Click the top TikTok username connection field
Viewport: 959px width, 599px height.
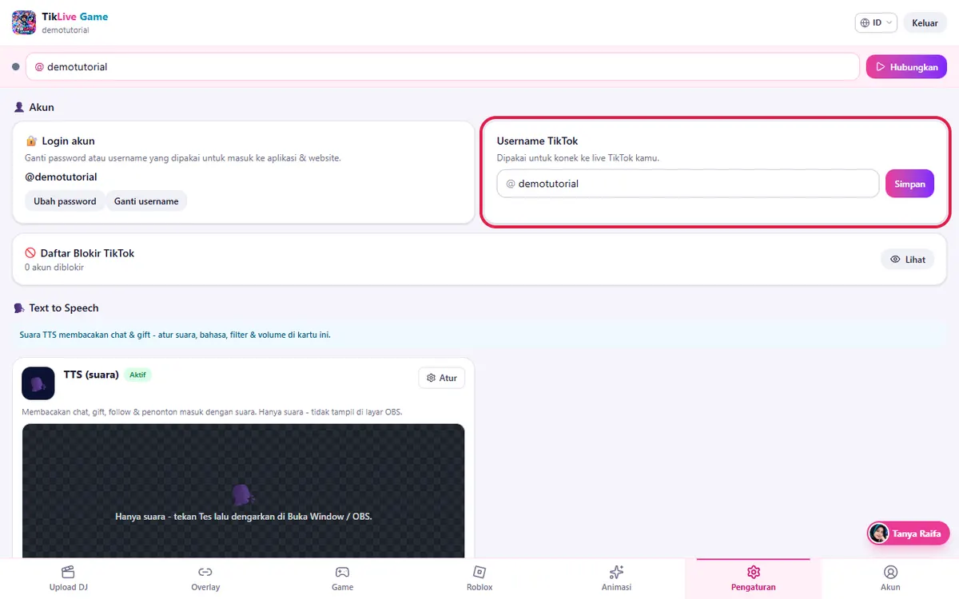pyautogui.click(x=443, y=67)
